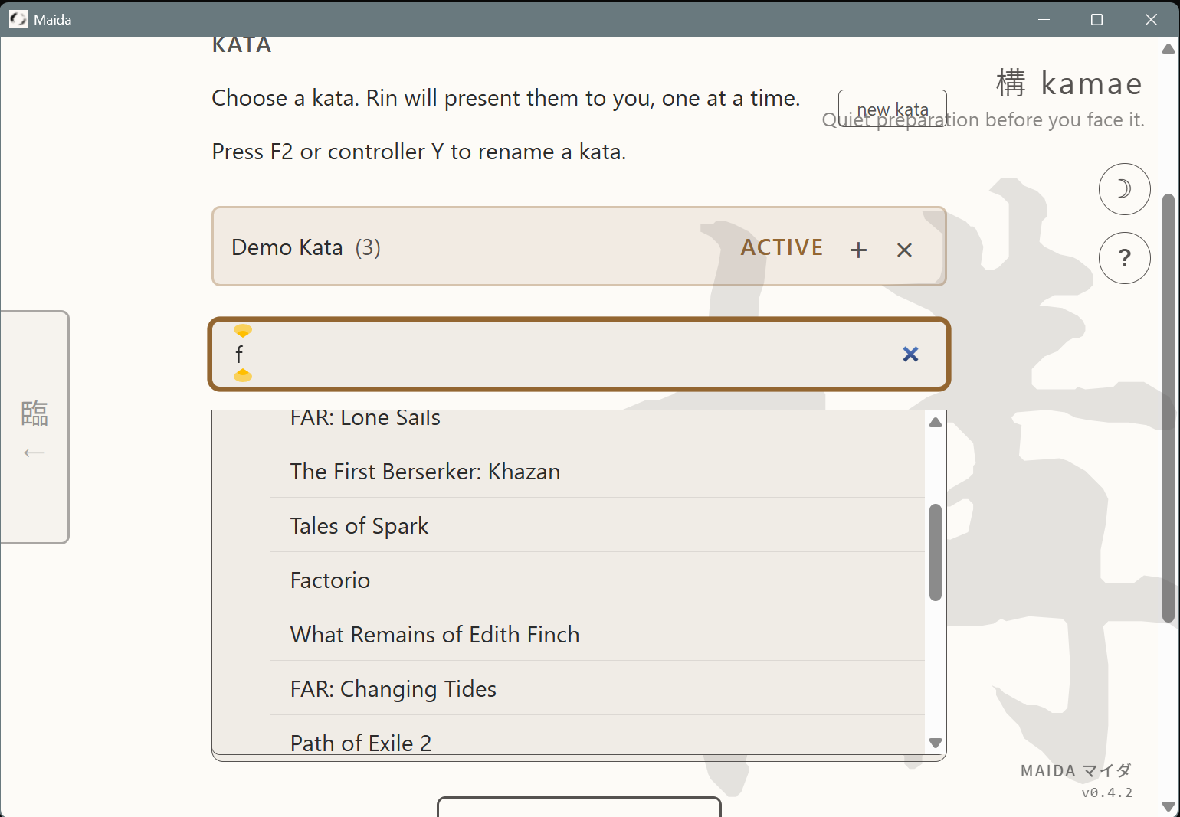
Task: Click the list scrollbar down arrow
Action: click(935, 742)
